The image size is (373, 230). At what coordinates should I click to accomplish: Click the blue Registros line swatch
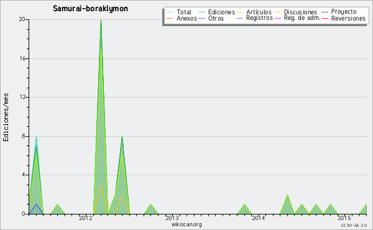[x=240, y=18]
